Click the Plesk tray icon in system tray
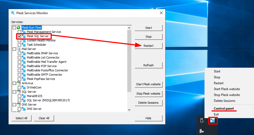Screen dimensions: 254x135 click(213, 121)
